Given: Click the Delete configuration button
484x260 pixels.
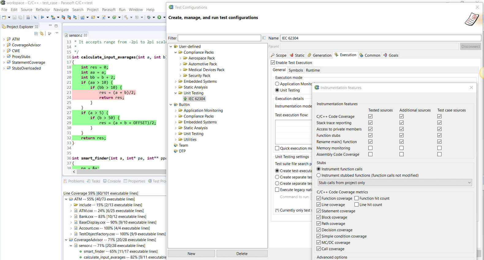Looking at the screenshot, I should (x=242, y=254).
